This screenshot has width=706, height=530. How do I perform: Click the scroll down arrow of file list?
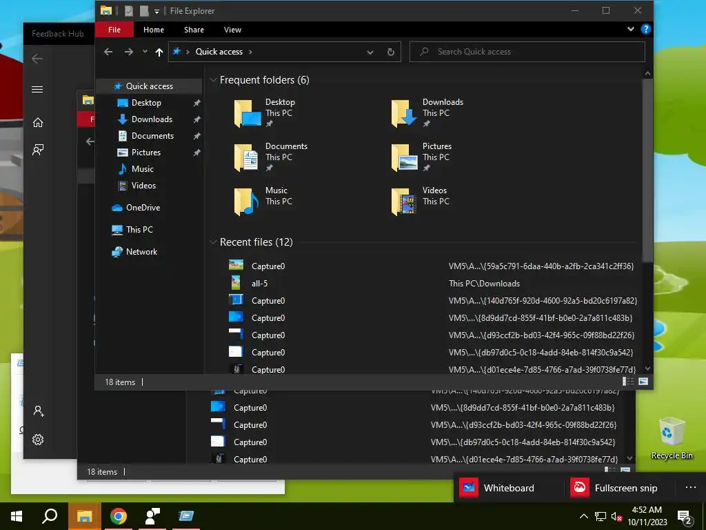tap(647, 369)
